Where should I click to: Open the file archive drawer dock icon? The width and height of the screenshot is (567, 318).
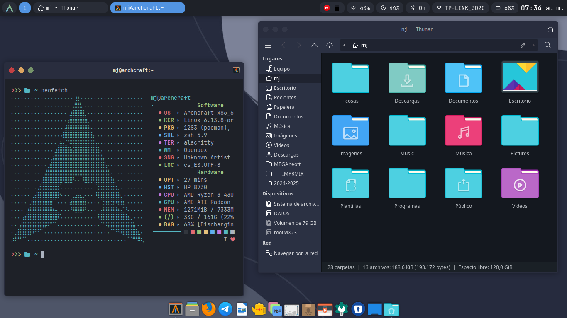point(192,309)
